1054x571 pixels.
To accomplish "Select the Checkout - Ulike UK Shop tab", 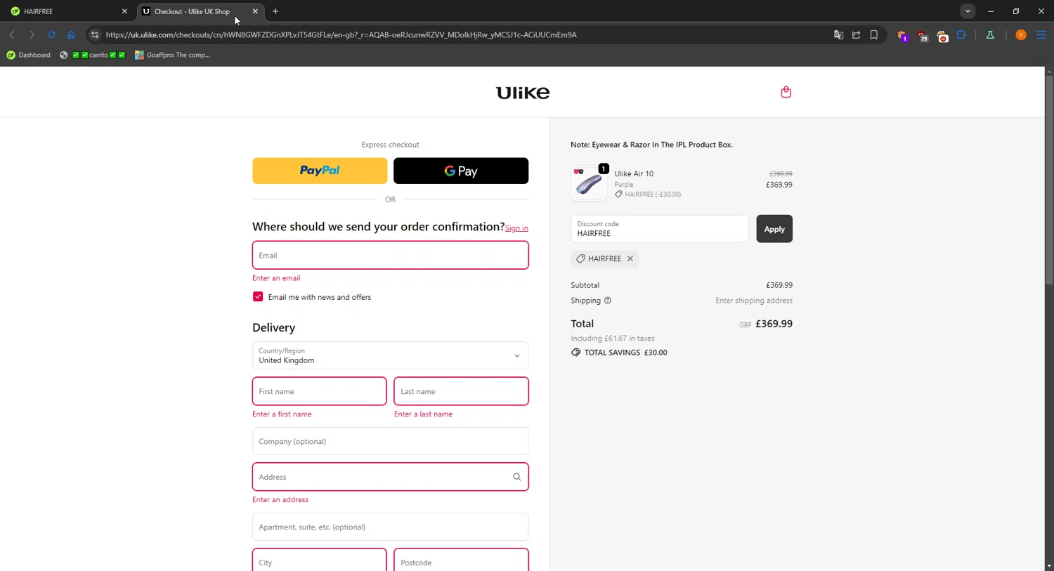I will click(x=200, y=11).
